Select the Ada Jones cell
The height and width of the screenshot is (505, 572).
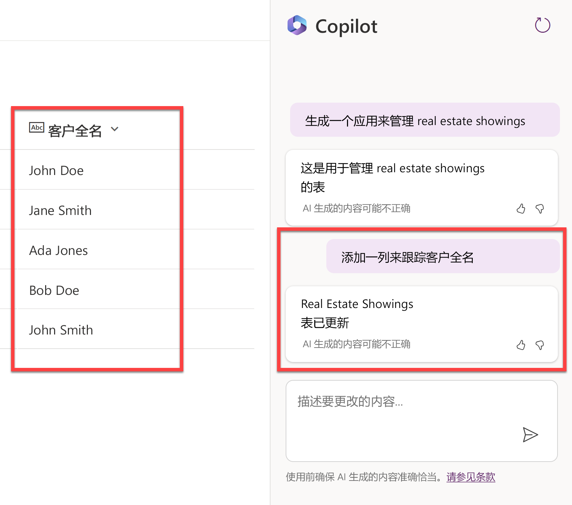click(59, 250)
